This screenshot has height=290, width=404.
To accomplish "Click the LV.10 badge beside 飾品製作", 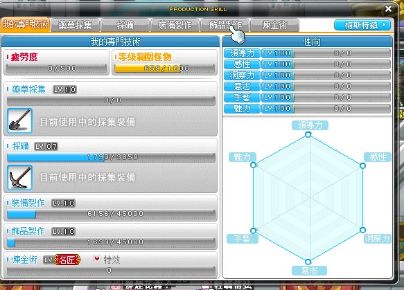I will [63, 232].
